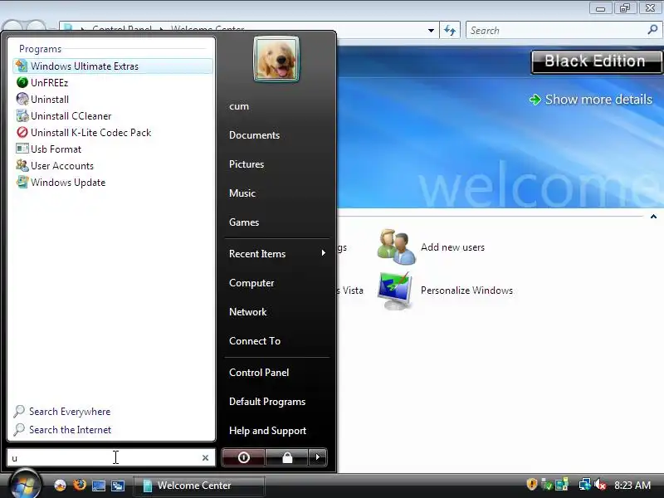The height and width of the screenshot is (498, 664).
Task: Open Control Panel from Start menu
Action: (259, 373)
